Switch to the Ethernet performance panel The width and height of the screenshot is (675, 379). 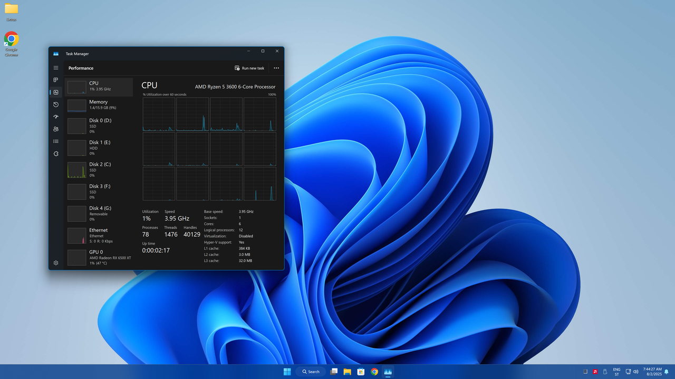[99, 235]
